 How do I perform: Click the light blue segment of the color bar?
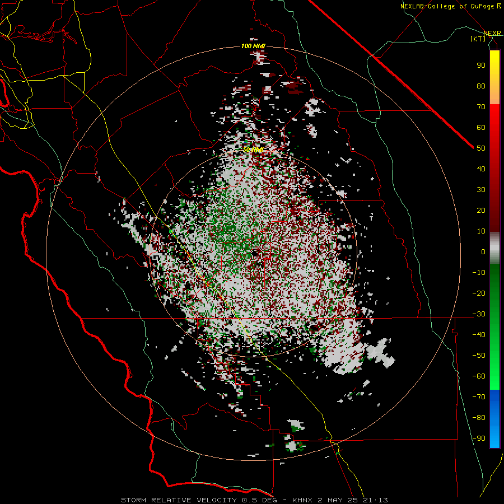click(494, 440)
